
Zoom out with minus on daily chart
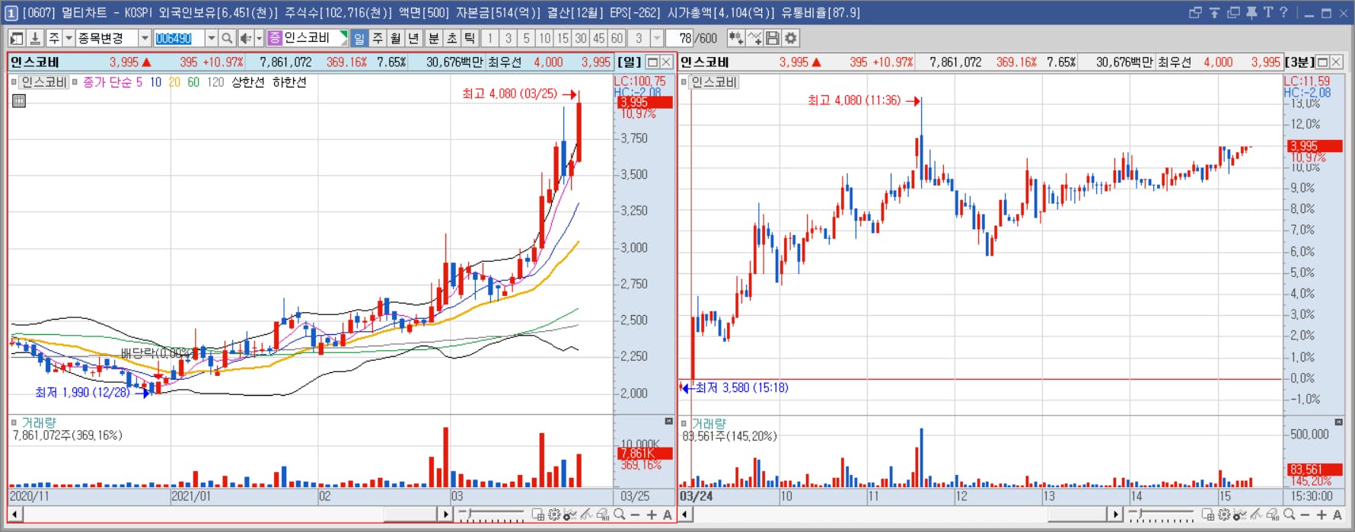click(636, 515)
